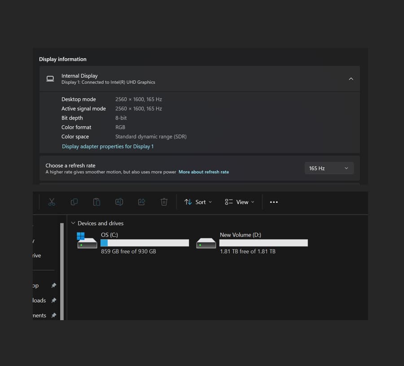The height and width of the screenshot is (366, 404).
Task: Open the See more three-dots menu
Action: tap(274, 202)
